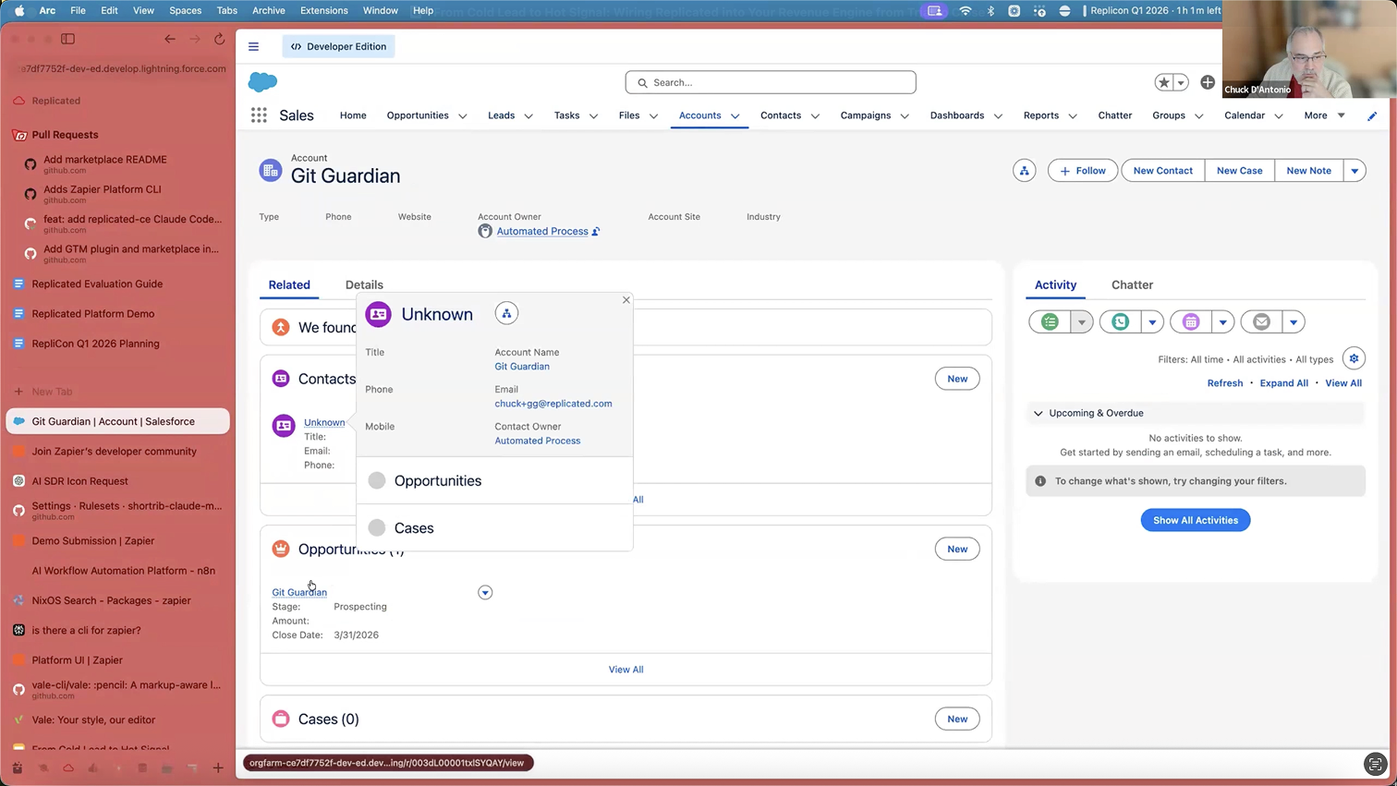The width and height of the screenshot is (1397, 786).
Task: Go to the Chatter navigation tab
Action: pyautogui.click(x=1114, y=115)
